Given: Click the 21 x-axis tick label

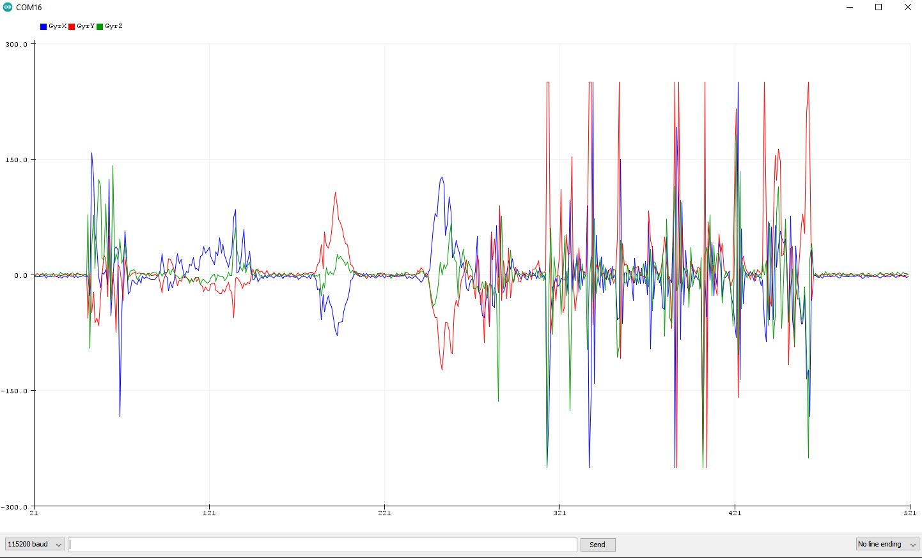Looking at the screenshot, I should click(x=34, y=513).
